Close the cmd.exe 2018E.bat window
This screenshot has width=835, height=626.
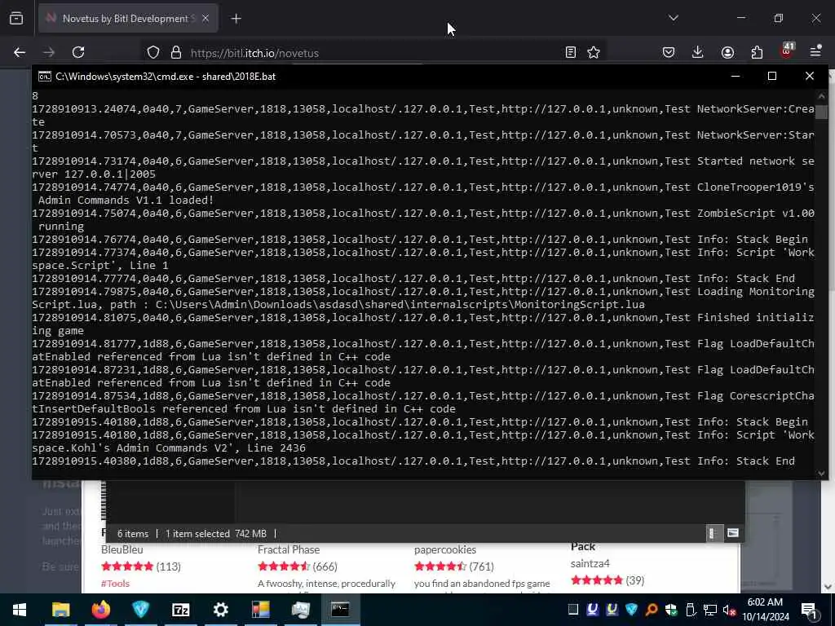tap(810, 76)
